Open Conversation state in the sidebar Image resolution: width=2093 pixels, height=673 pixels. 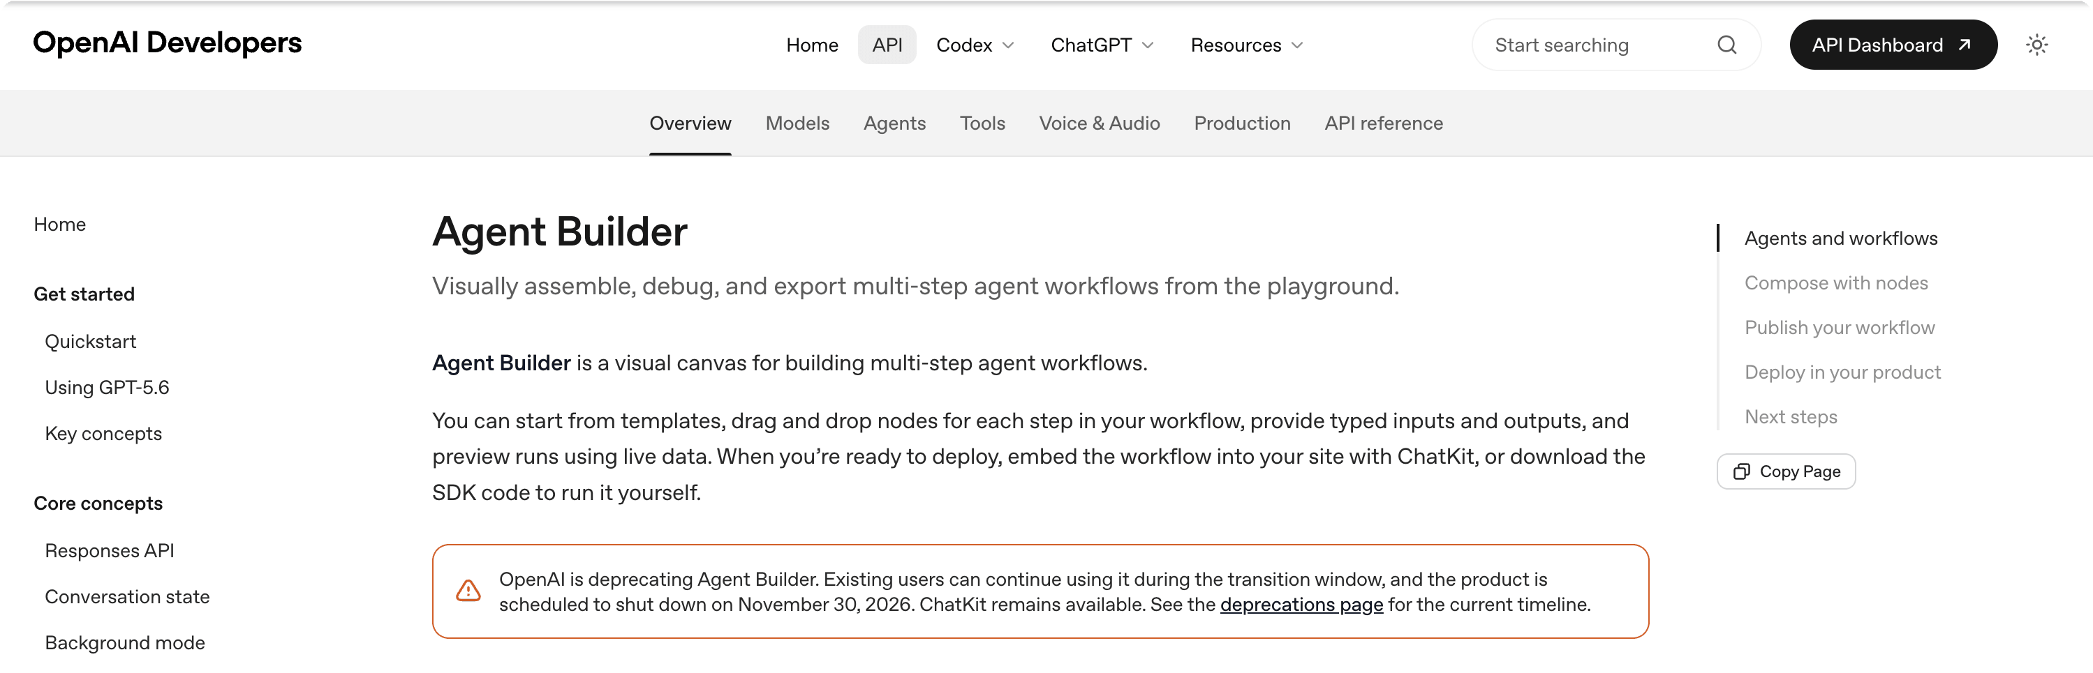(127, 598)
